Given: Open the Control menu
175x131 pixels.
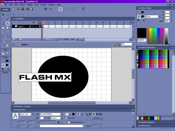Looking at the screenshot, I should tap(43, 5).
